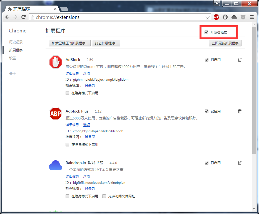This screenshot has width=259, height=214.
Task: Remove Raindrop.io via trash icon
Action: 240,163
